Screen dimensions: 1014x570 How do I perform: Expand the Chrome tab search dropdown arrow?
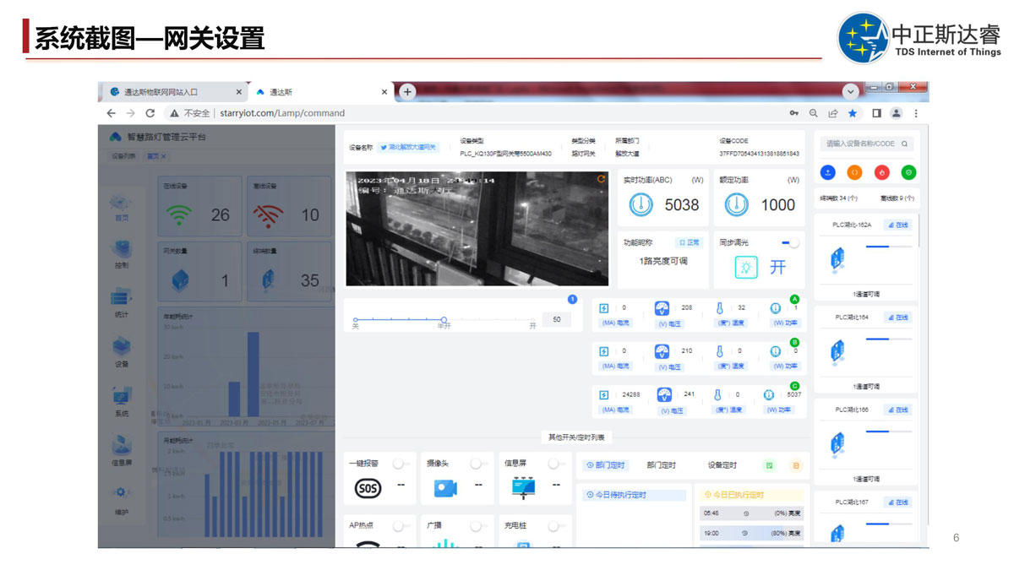click(x=851, y=91)
